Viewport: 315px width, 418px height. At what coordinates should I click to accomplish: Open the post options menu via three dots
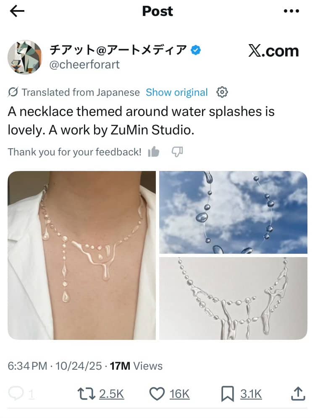(x=291, y=11)
